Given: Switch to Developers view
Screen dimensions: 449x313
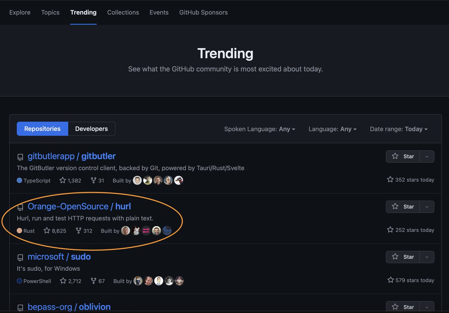Looking at the screenshot, I should [91, 129].
